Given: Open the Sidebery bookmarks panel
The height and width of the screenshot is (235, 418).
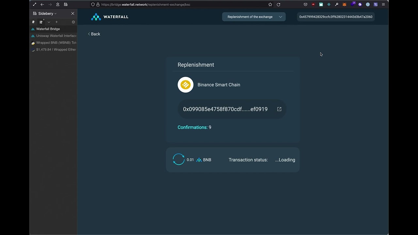Looking at the screenshot, I should coord(33,22).
